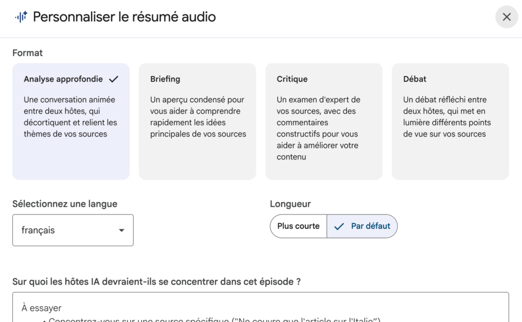Viewport: 522px width, 322px height.
Task: Click the language selector's dropdown arrow
Action: tap(121, 230)
